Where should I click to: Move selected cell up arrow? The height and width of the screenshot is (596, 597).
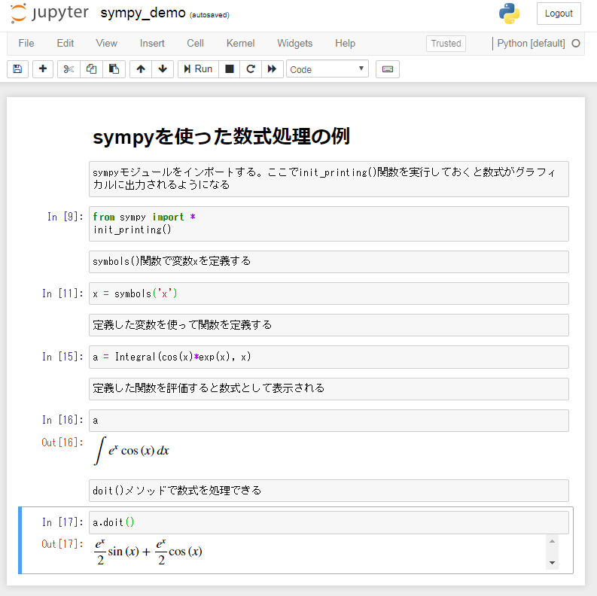pyautogui.click(x=141, y=69)
